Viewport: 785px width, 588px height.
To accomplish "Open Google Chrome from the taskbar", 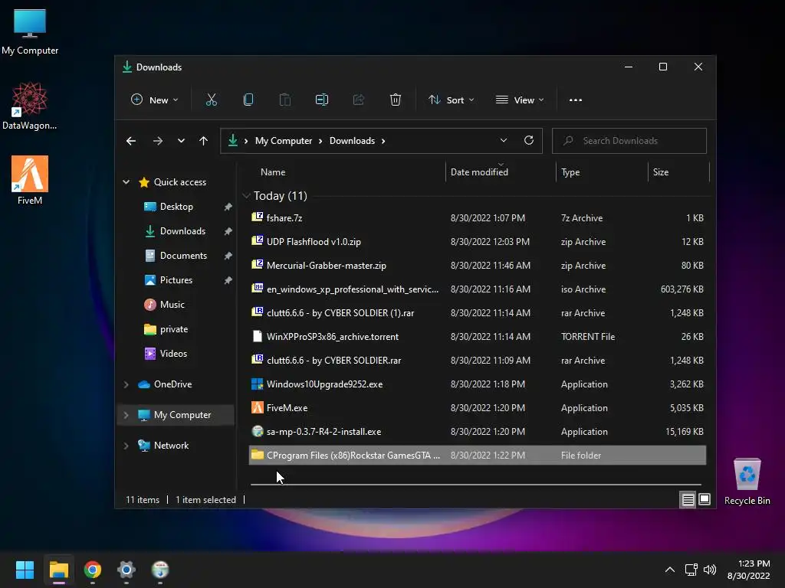I will coord(93,570).
